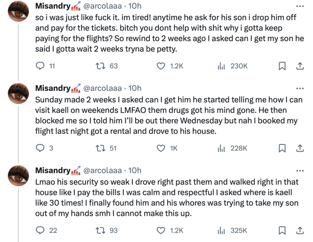Open the Misandry display name on the third tweet
Screen dimensions: 313x242
coord(53,170)
